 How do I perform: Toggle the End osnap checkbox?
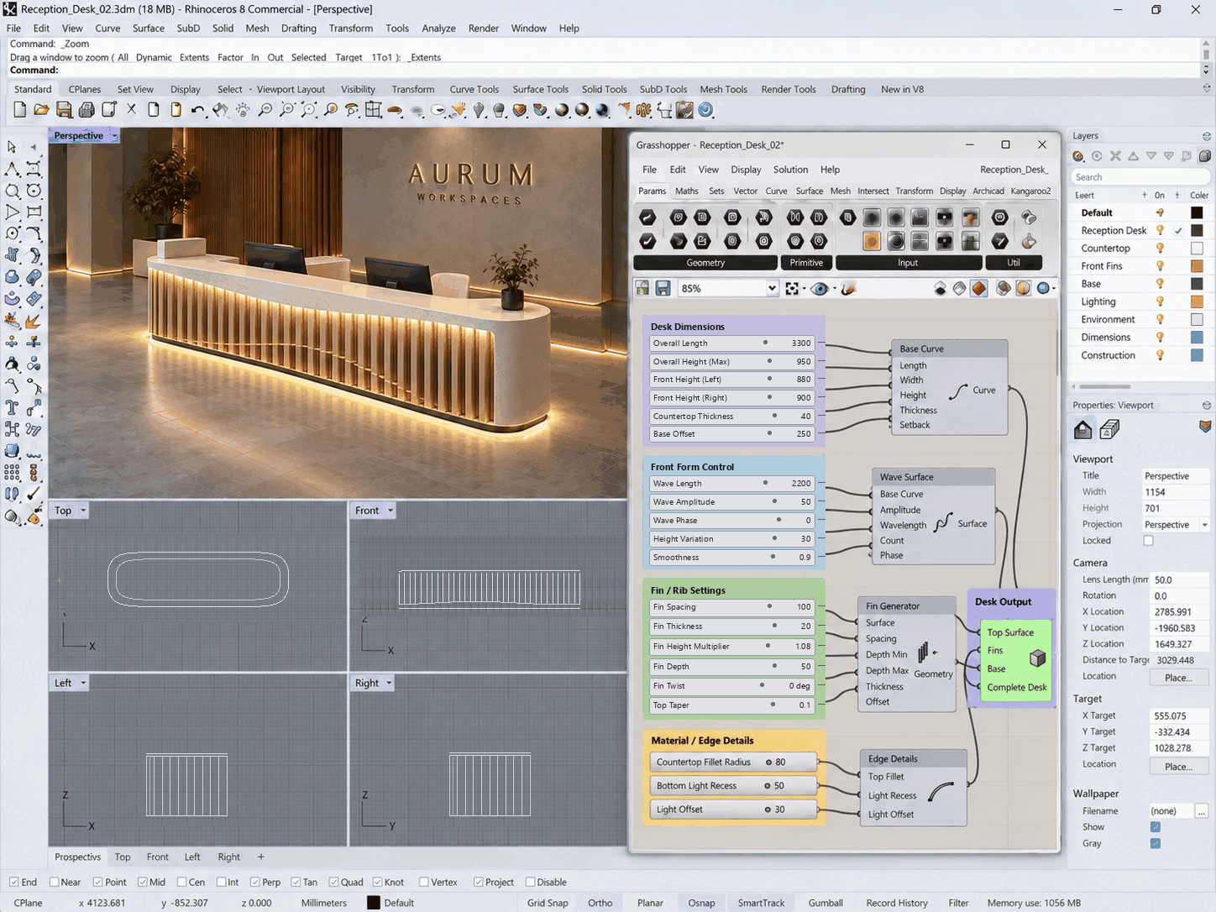[13, 882]
